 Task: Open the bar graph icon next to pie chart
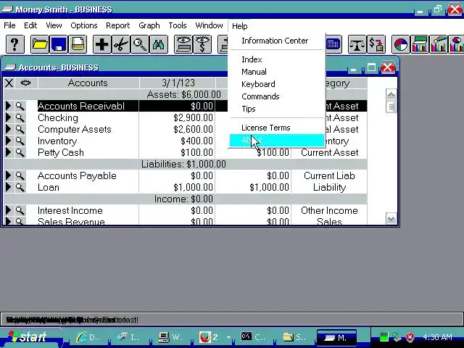click(420, 44)
